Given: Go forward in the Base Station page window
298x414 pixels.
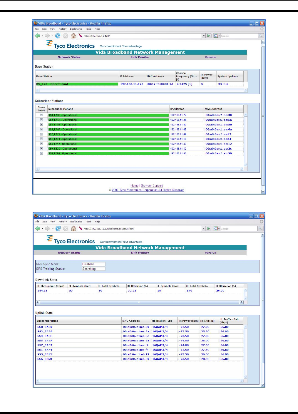Looking at the screenshot, I should (47, 36).
